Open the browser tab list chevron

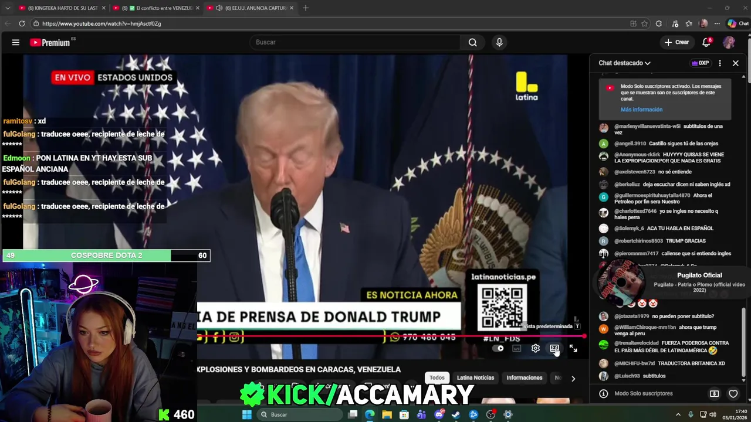point(7,8)
